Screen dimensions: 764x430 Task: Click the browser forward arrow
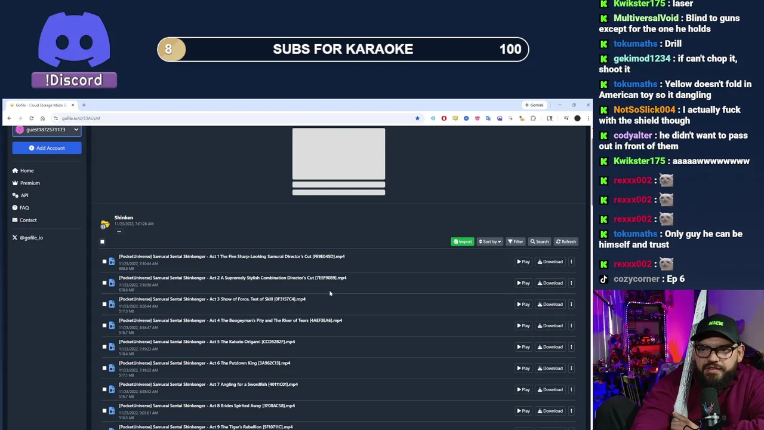[x=20, y=118]
